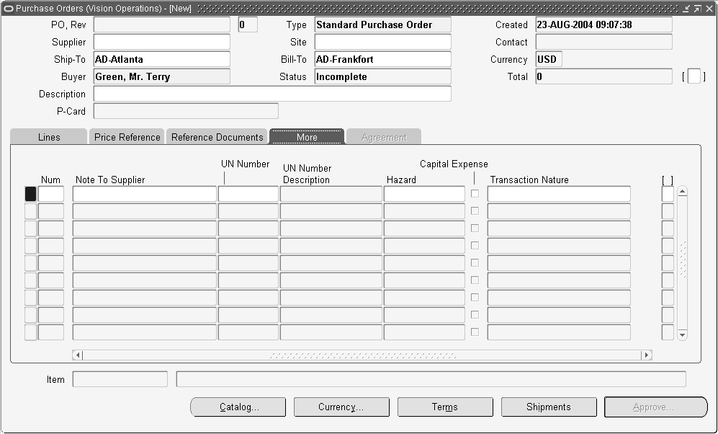Toggle Capital Expense checkbox in sixth row
The image size is (718, 434).
(475, 280)
